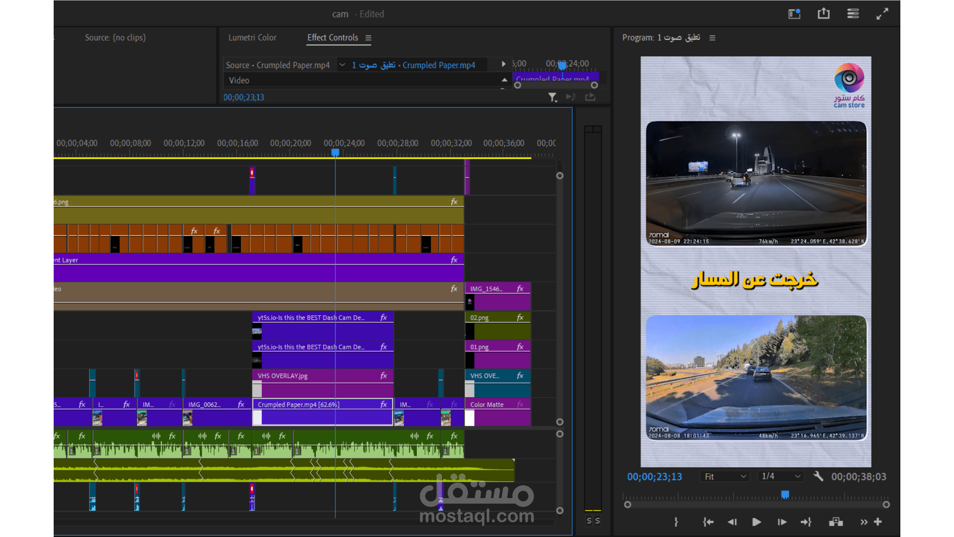Go to Out point button
This screenshot has width=954, height=537.
[806, 522]
